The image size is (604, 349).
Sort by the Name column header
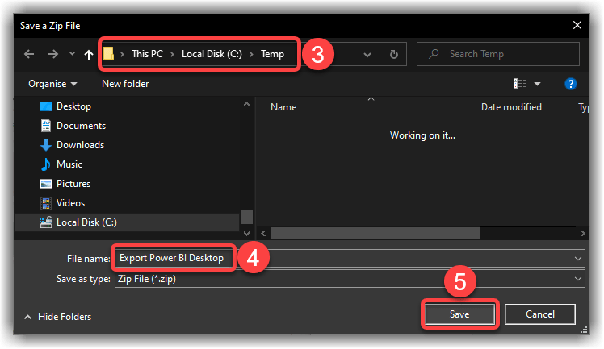[283, 107]
